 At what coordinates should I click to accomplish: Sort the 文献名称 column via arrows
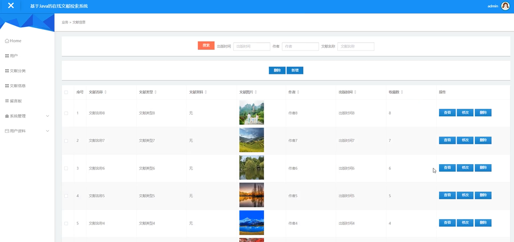(x=105, y=92)
